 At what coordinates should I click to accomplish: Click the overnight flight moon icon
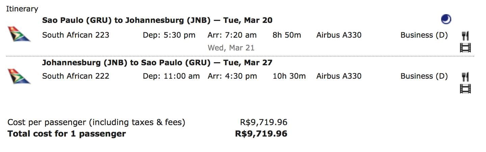(446, 20)
